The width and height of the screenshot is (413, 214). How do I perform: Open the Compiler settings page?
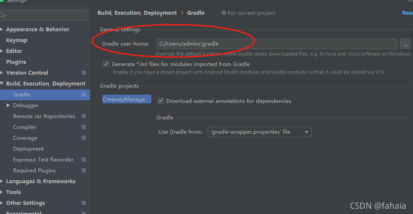coord(24,127)
